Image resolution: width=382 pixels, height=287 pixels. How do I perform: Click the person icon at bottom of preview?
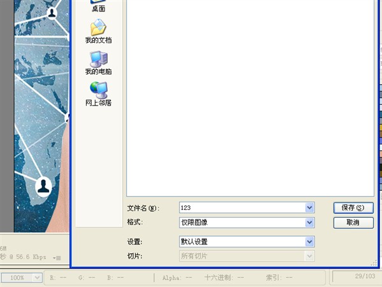point(43,185)
